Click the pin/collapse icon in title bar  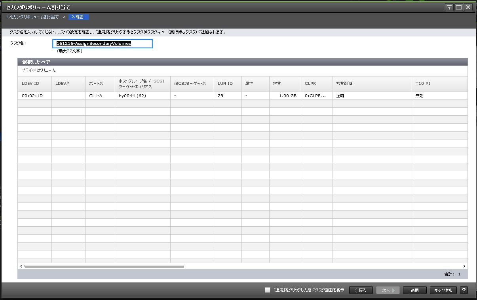(x=449, y=7)
